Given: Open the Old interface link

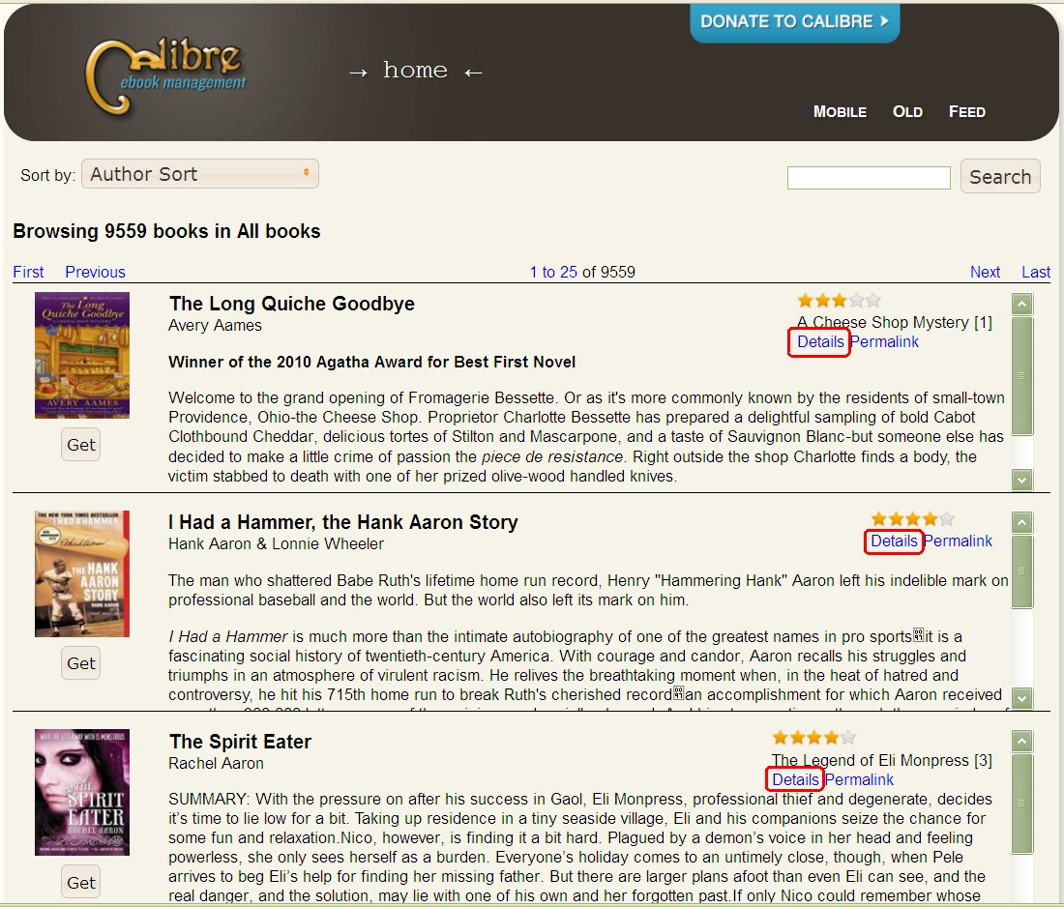Looking at the screenshot, I should coord(907,112).
